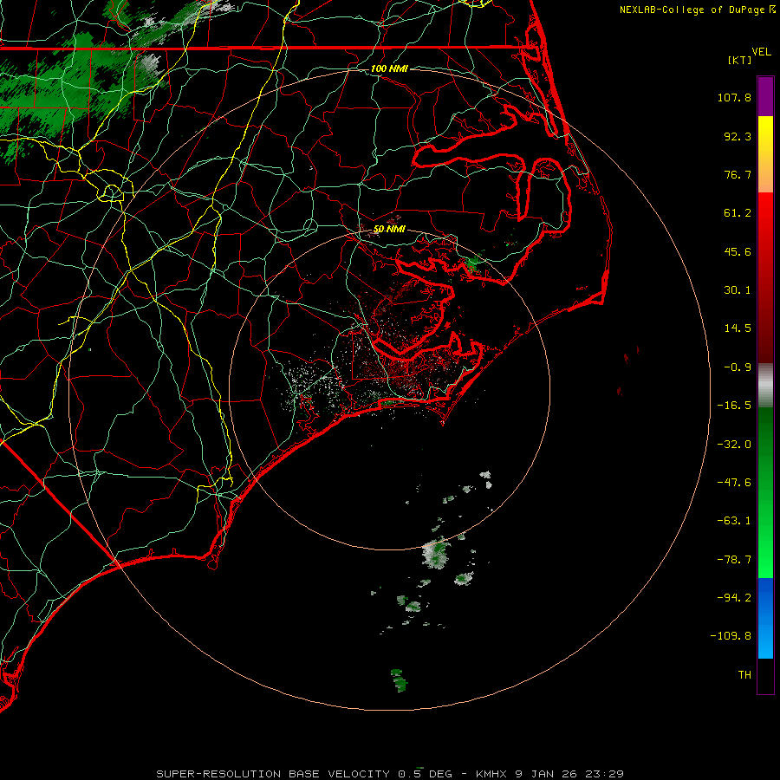Screen dimensions: 780x780
Task: Select the 14.5 scale value
Action: tap(738, 328)
